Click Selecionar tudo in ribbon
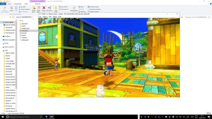Screen dimensions: 212x119 (93, 7)
